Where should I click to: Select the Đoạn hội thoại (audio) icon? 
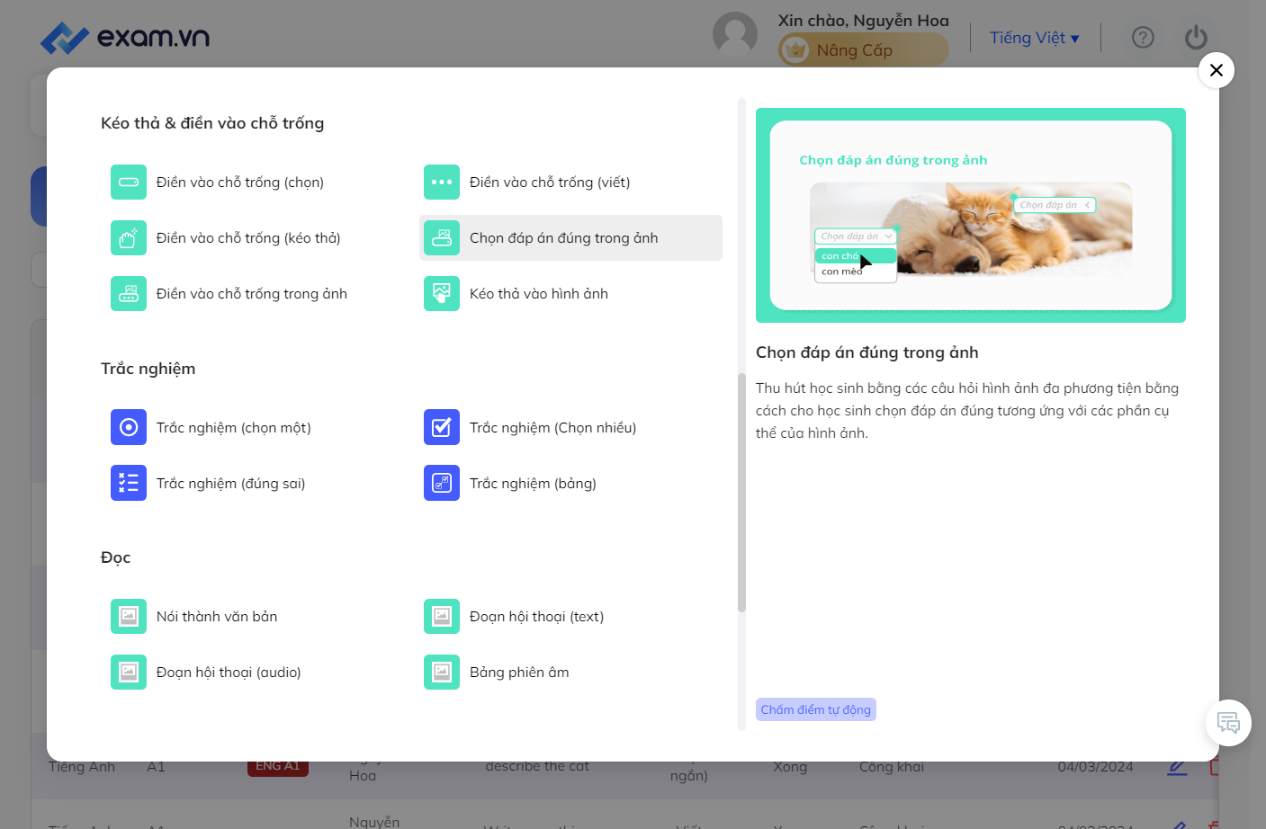[129, 672]
